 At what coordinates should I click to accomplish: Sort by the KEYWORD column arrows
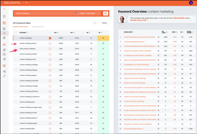pos(50,33)
